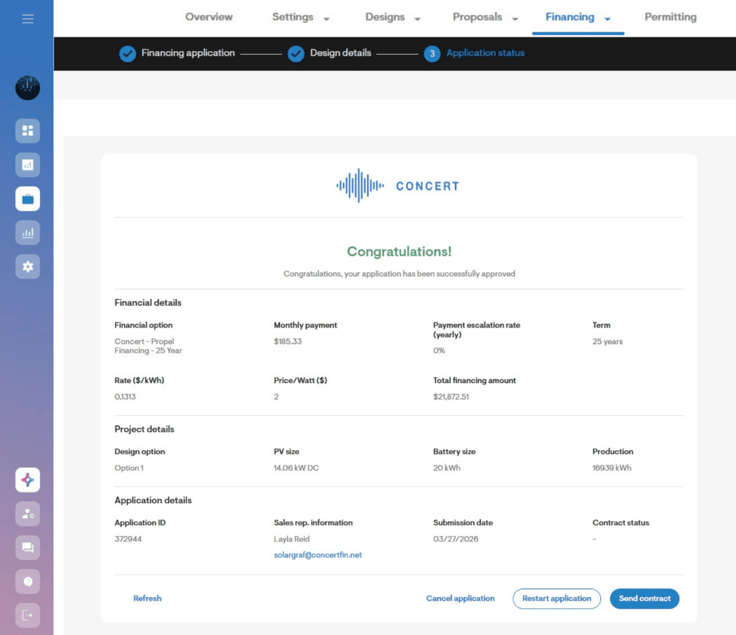Open the bar graph analytics sidebar icon
Viewport: 736px width, 635px height.
[28, 233]
